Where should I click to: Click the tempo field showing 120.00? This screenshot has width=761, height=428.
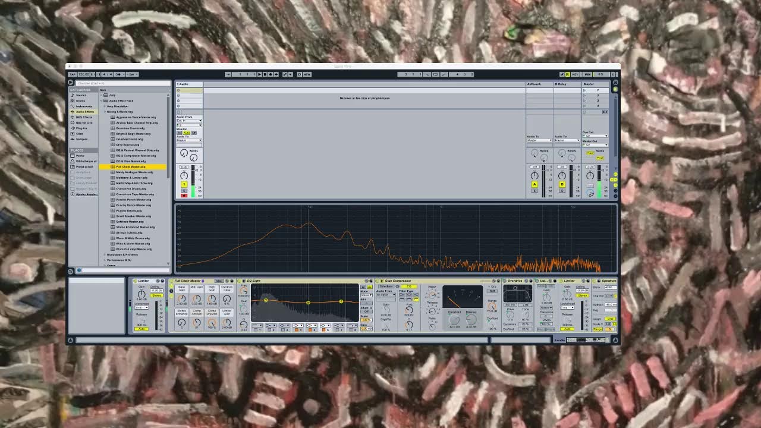tap(84, 74)
